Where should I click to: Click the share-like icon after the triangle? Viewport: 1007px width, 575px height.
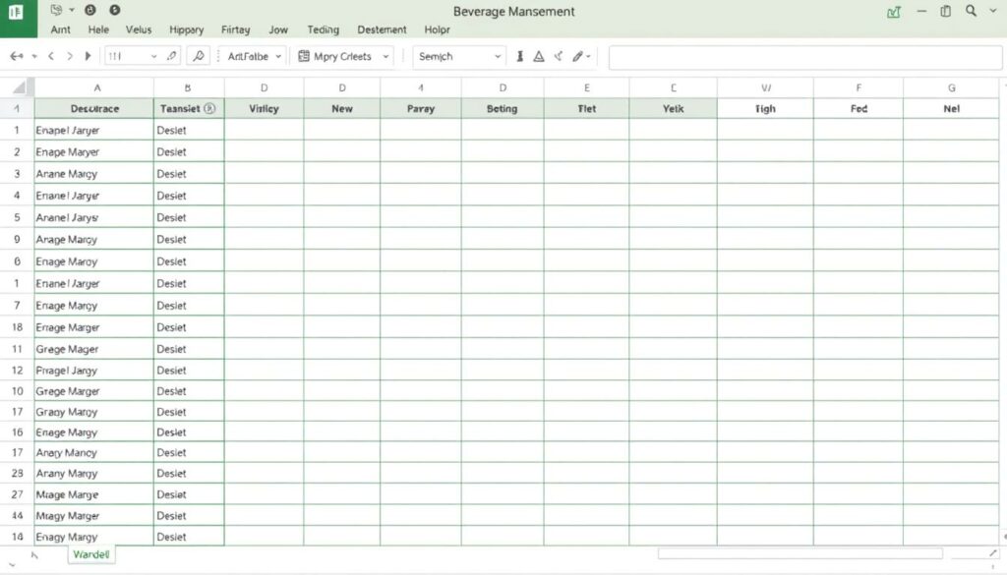coord(559,56)
